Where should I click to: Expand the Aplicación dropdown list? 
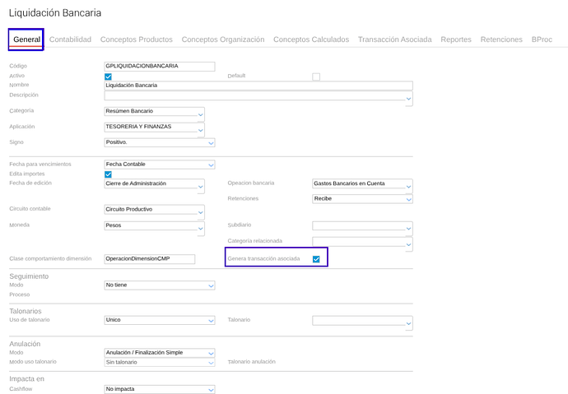155,127
